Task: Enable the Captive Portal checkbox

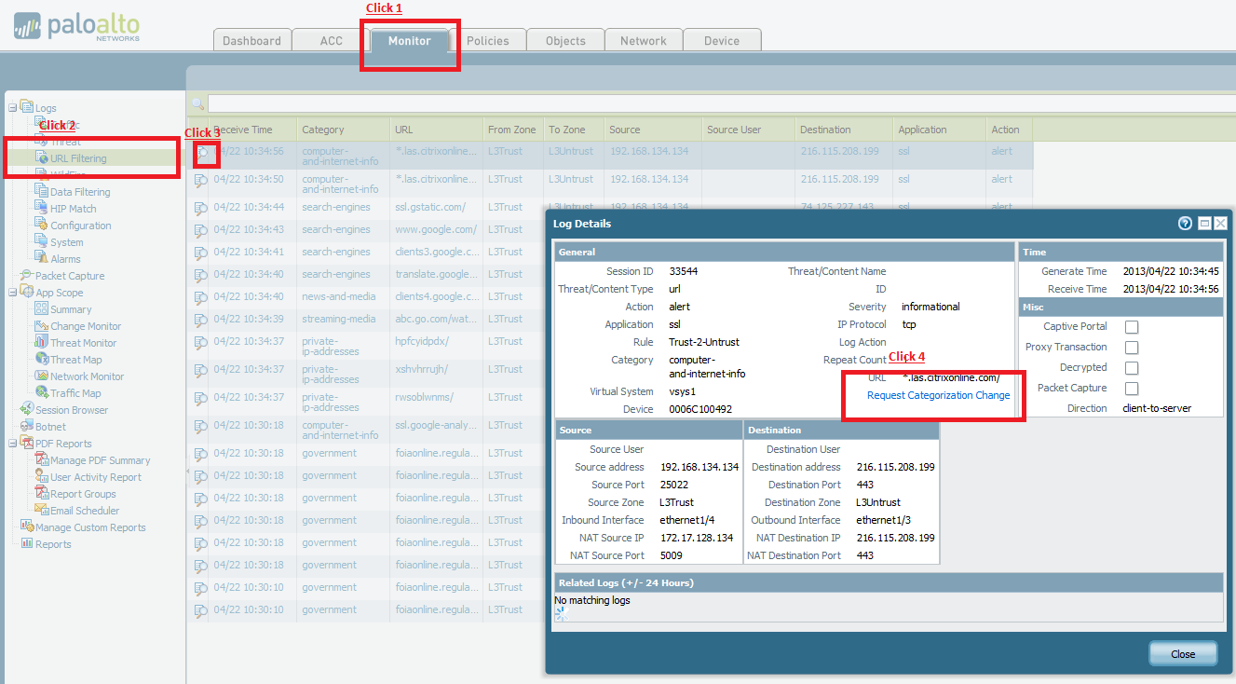Action: point(1132,327)
